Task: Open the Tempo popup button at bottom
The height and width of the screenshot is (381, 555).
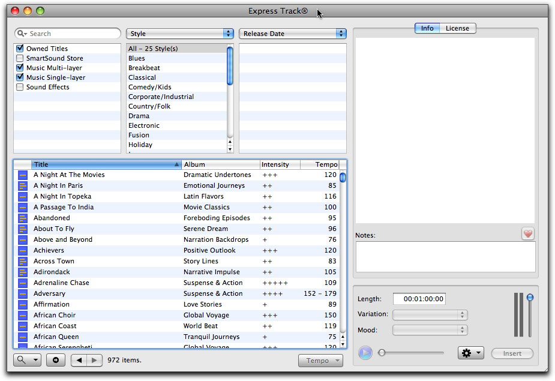Action: pos(320,361)
